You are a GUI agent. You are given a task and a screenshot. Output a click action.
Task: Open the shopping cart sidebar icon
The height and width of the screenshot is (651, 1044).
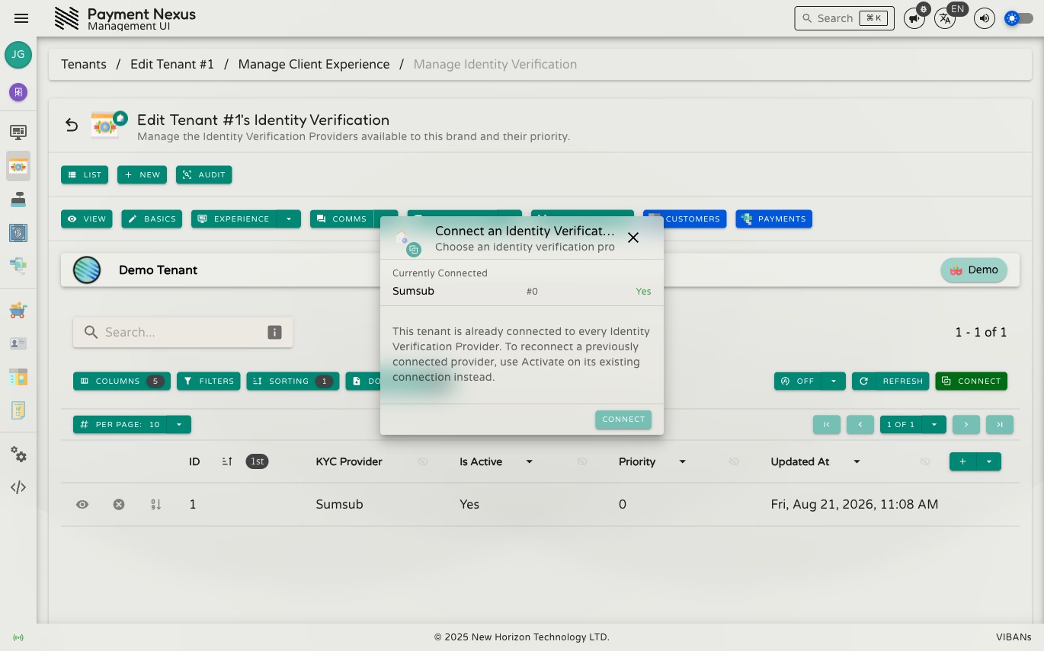pyautogui.click(x=18, y=310)
